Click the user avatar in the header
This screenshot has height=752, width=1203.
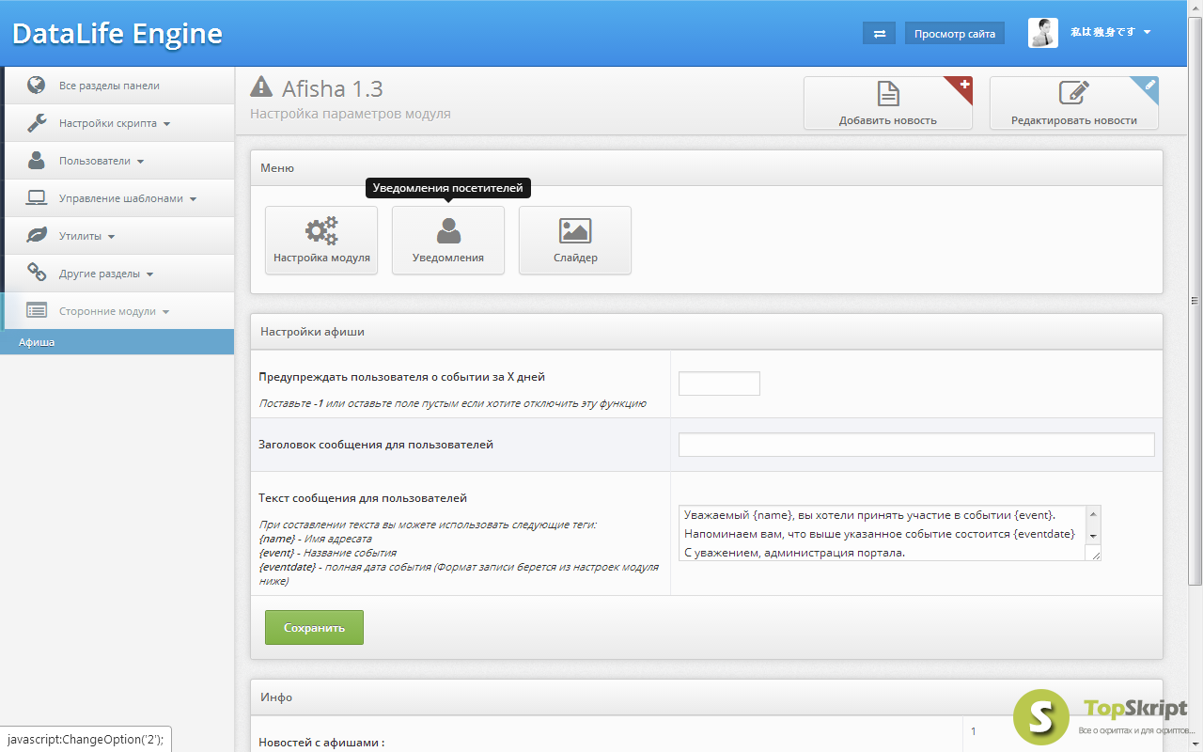1043,33
